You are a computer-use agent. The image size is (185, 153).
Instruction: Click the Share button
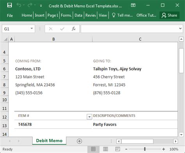169,15
